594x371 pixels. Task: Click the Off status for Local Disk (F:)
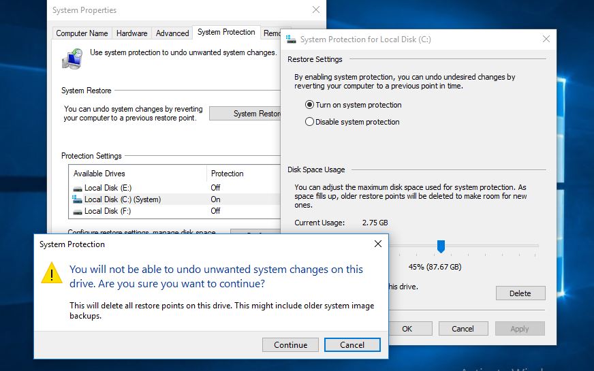[x=215, y=211]
